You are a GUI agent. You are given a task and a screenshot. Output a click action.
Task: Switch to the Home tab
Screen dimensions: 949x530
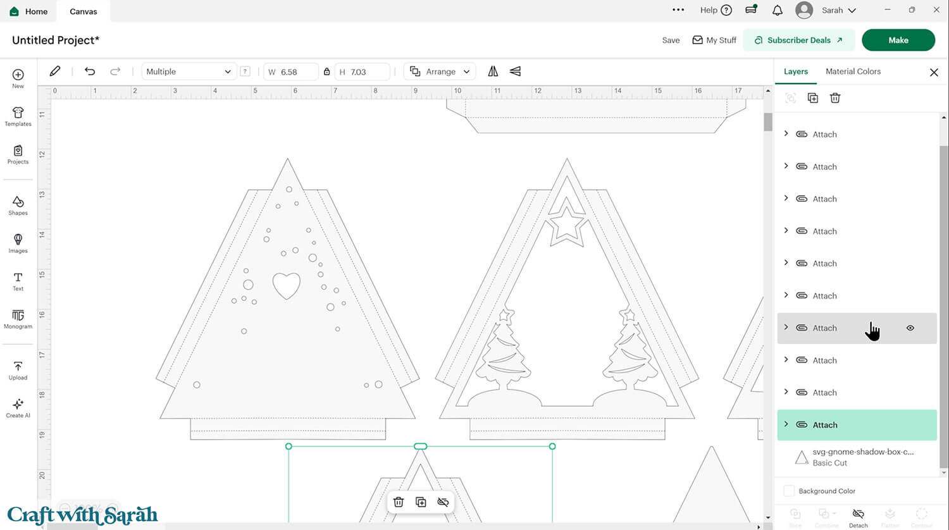(x=29, y=11)
